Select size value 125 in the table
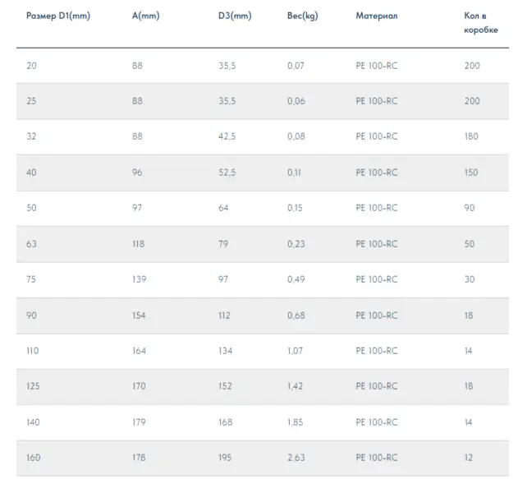 pos(34,386)
